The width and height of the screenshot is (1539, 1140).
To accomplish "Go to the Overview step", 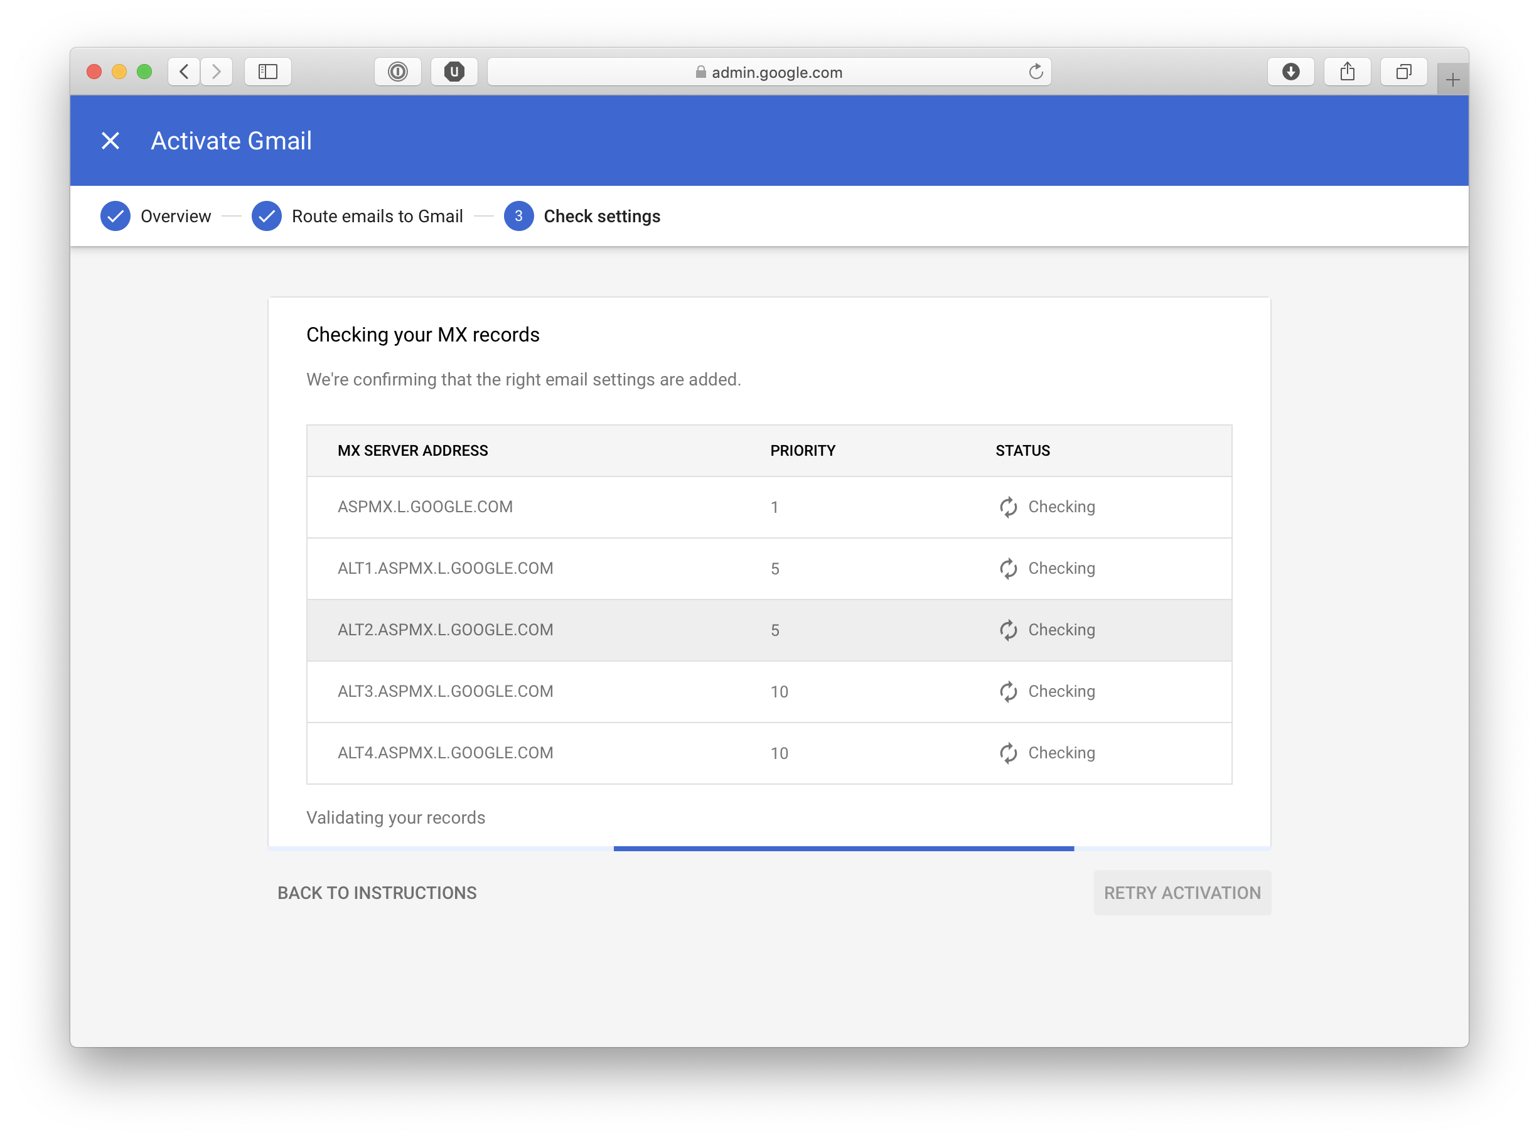I will pyautogui.click(x=156, y=216).
